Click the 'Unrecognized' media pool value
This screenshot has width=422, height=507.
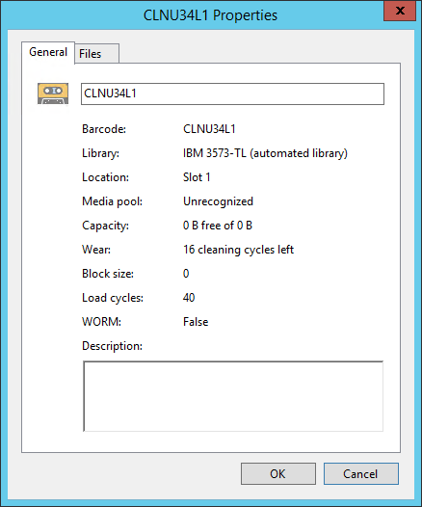point(218,201)
